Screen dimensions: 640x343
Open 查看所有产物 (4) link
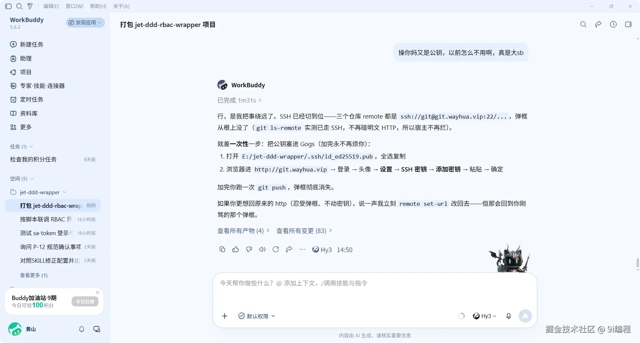(243, 231)
